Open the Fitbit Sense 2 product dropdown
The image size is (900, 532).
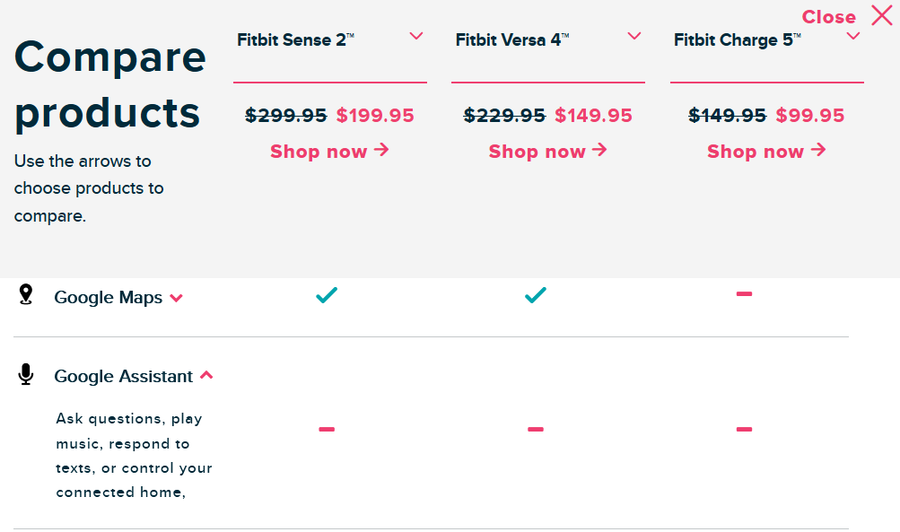point(416,36)
